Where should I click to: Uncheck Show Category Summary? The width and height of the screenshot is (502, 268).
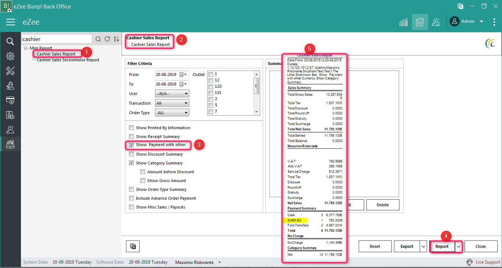(131, 163)
